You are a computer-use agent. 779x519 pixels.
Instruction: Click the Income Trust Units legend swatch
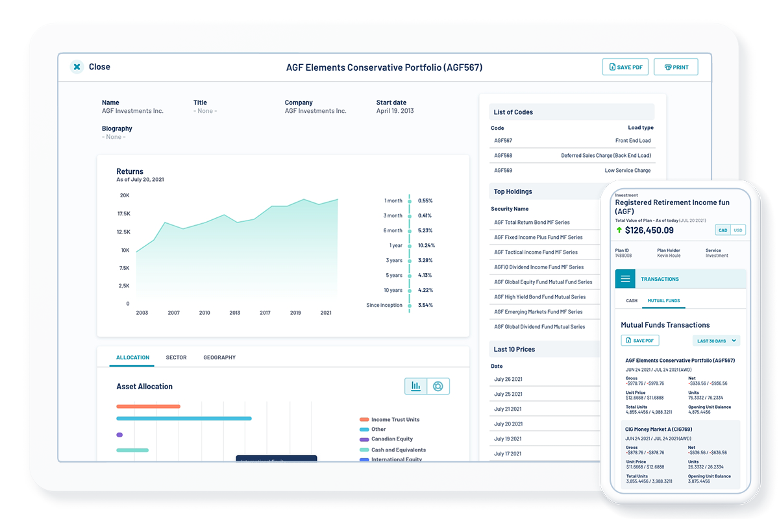click(x=364, y=420)
